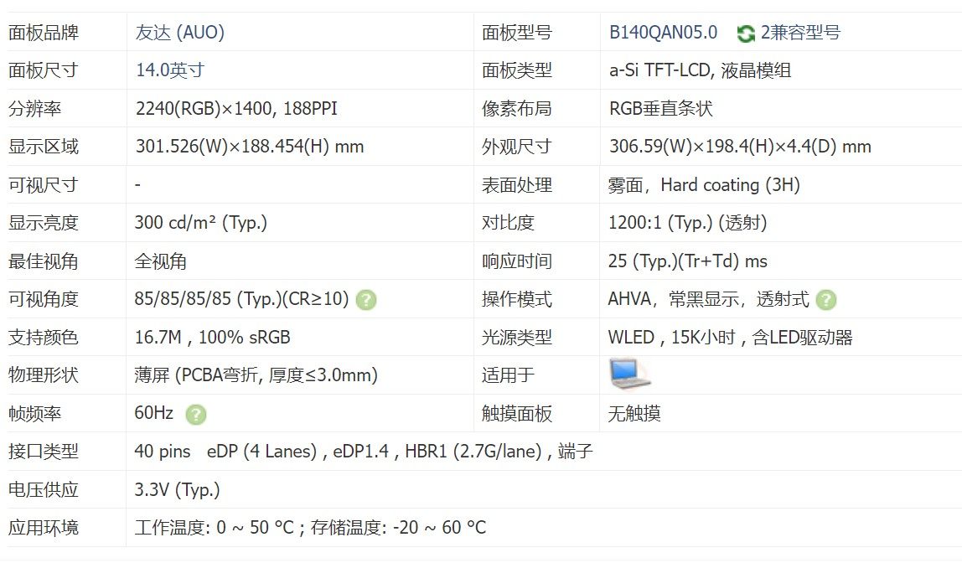
Task: Click the 接口类型 interface type label
Action: pyautogui.click(x=44, y=452)
